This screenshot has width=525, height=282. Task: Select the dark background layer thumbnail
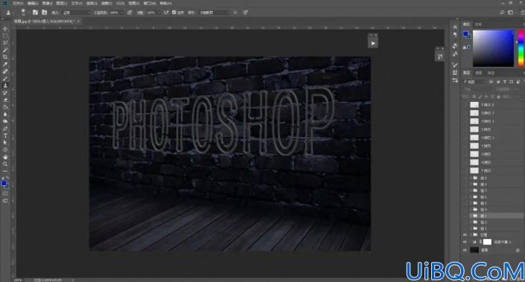[474, 250]
